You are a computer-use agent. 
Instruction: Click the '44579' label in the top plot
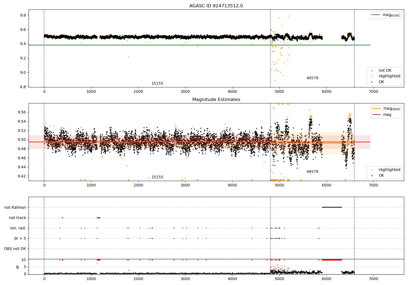pyautogui.click(x=312, y=78)
